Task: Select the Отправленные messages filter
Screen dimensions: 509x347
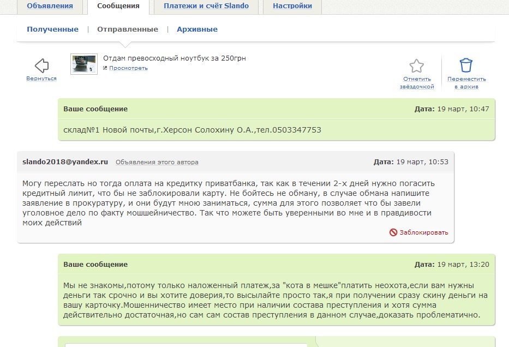Action: click(128, 29)
